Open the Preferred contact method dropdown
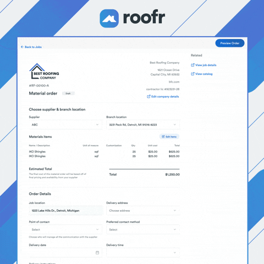264x264 pixels. coord(143,229)
